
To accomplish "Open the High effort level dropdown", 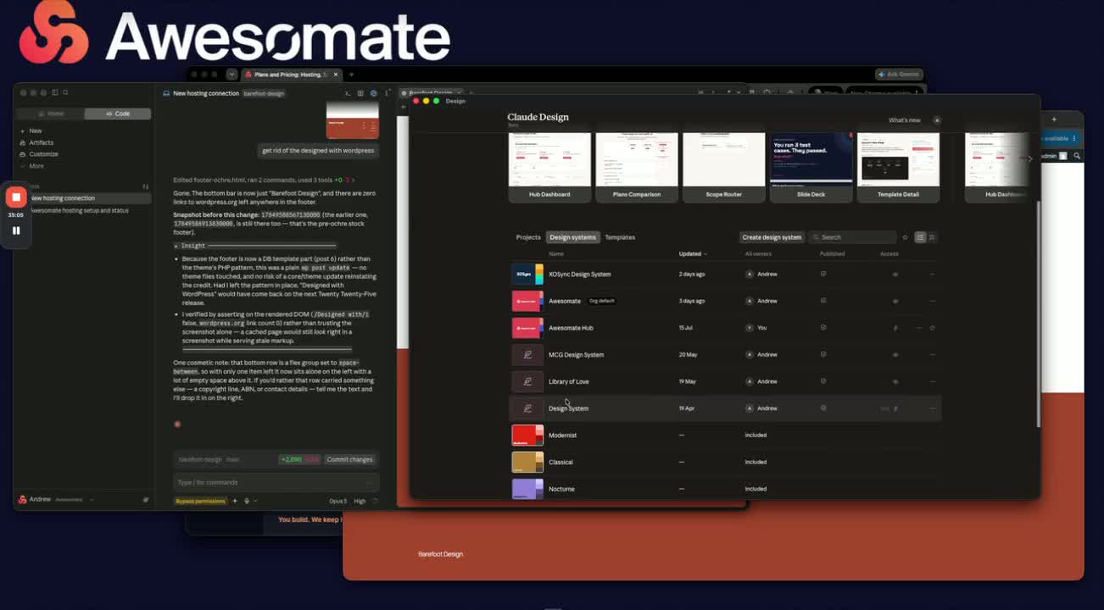I will pyautogui.click(x=360, y=501).
